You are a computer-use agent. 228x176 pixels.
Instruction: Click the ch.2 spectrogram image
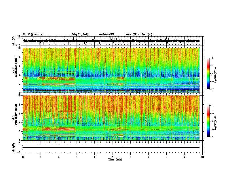click(x=111, y=118)
